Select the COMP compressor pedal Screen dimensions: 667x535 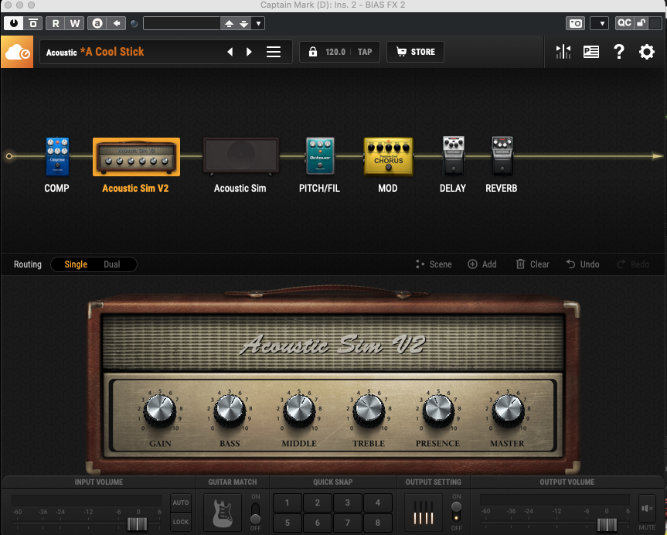[57, 156]
